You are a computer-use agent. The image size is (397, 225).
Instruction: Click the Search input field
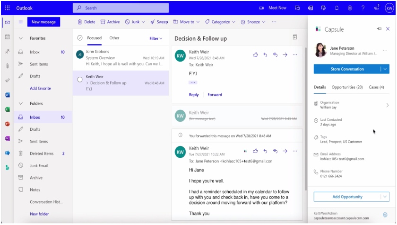pyautogui.click(x=121, y=8)
